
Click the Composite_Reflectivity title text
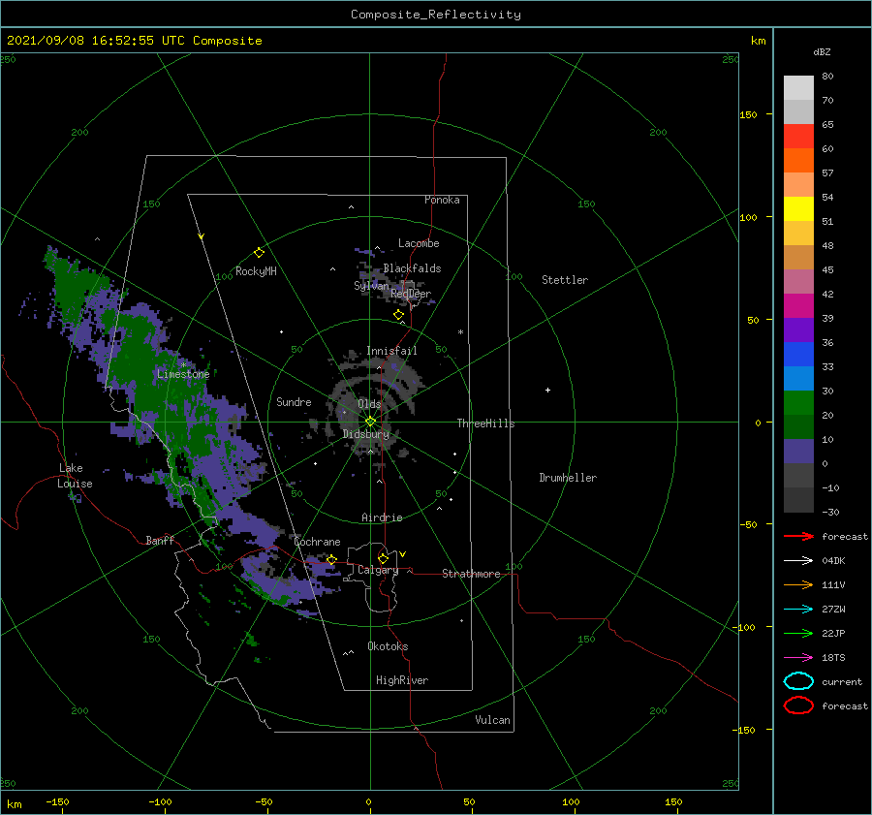(x=435, y=15)
